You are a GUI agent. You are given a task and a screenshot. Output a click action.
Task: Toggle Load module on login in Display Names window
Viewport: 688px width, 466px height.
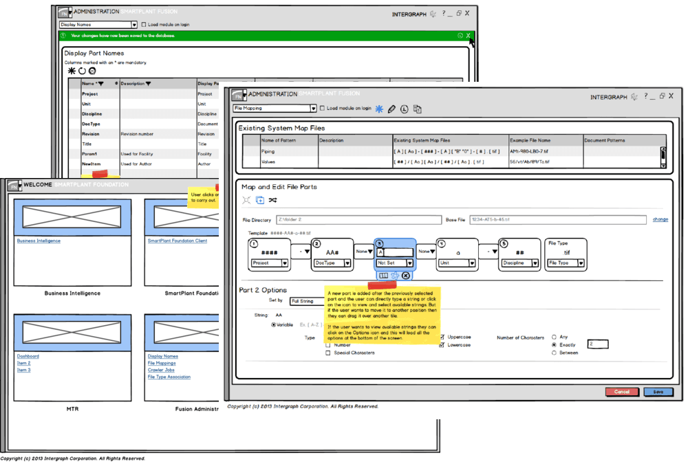tap(144, 25)
